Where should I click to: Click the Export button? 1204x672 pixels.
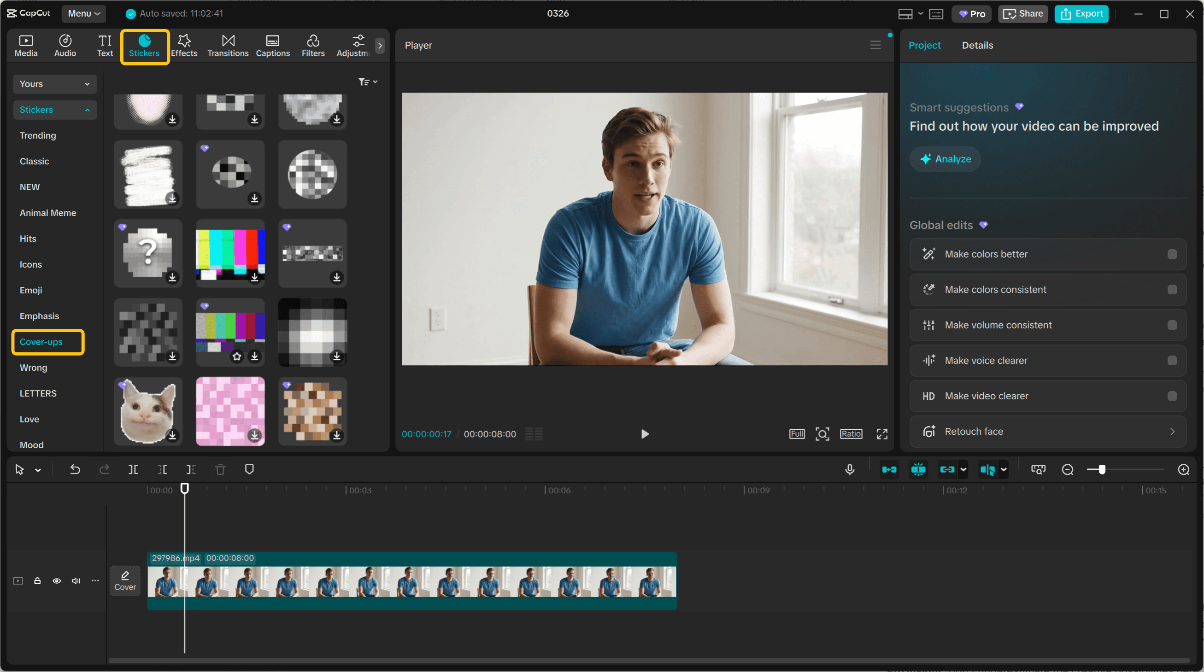1081,13
